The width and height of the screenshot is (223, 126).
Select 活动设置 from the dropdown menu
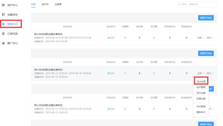pyautogui.click(x=201, y=82)
